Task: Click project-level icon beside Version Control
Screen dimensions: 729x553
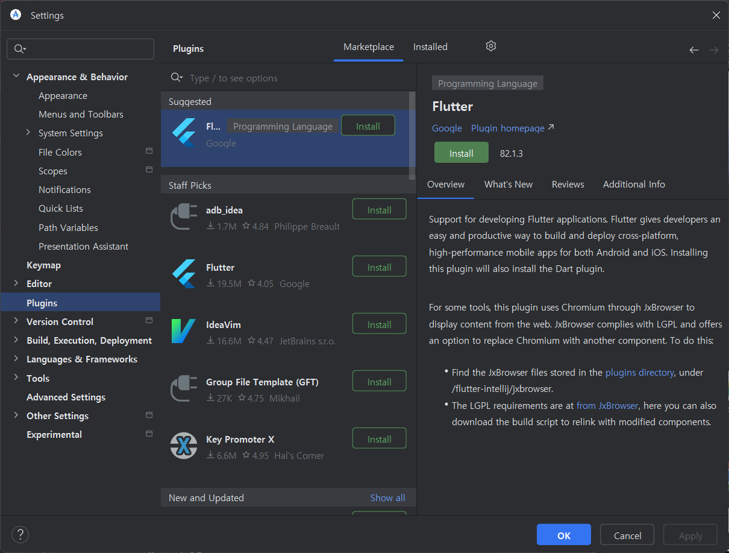Action: tap(149, 320)
